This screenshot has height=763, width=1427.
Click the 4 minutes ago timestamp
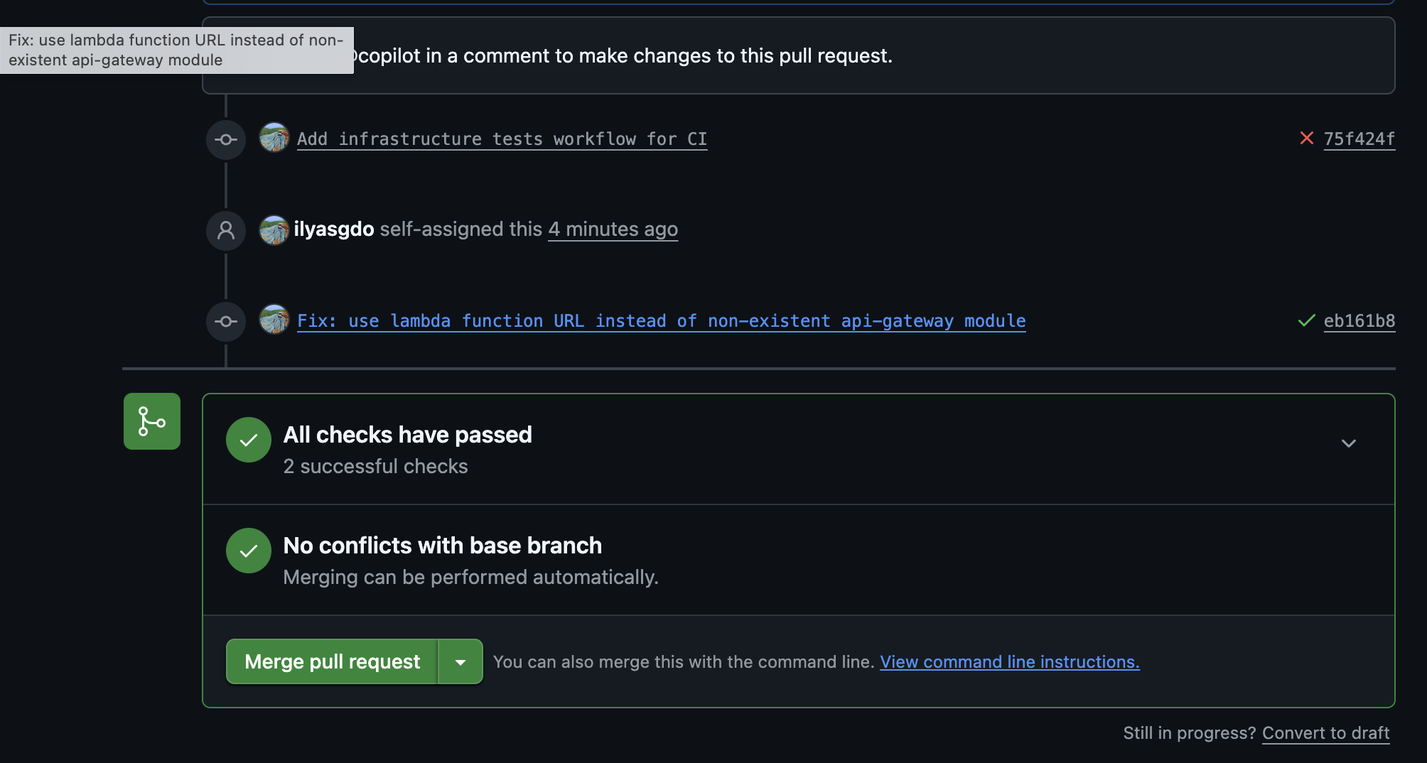(613, 229)
